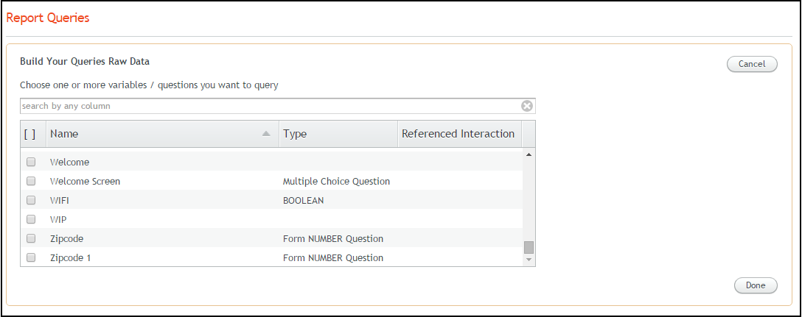Click the Type column header

[x=338, y=135]
